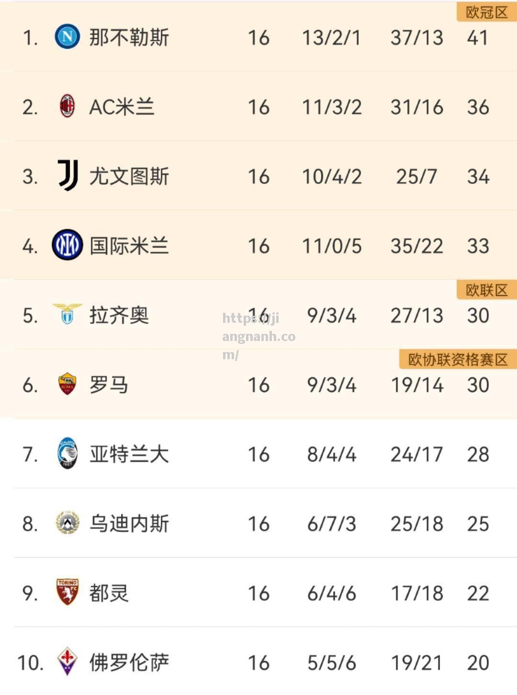Select the 欧协联资格赛区 zone tag
The image size is (517, 695).
[x=458, y=360]
